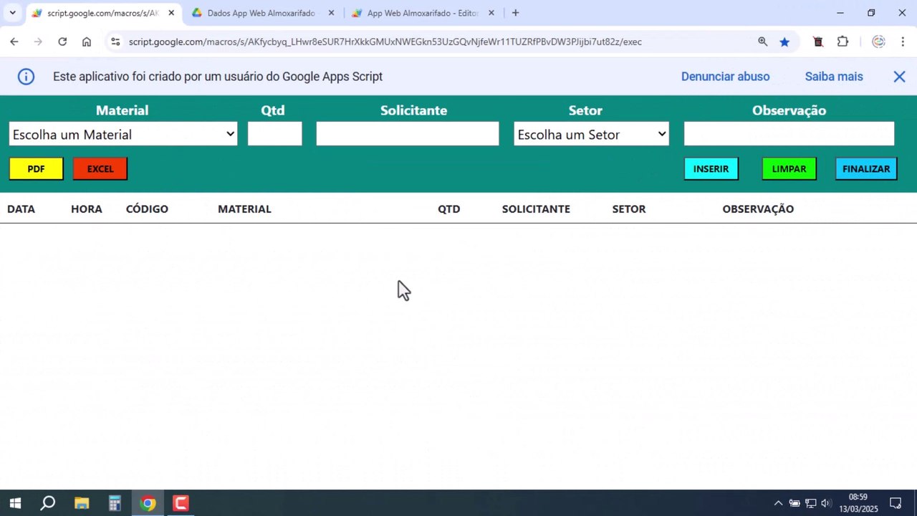Click the DATA column header
This screenshot has width=917, height=516.
point(21,209)
